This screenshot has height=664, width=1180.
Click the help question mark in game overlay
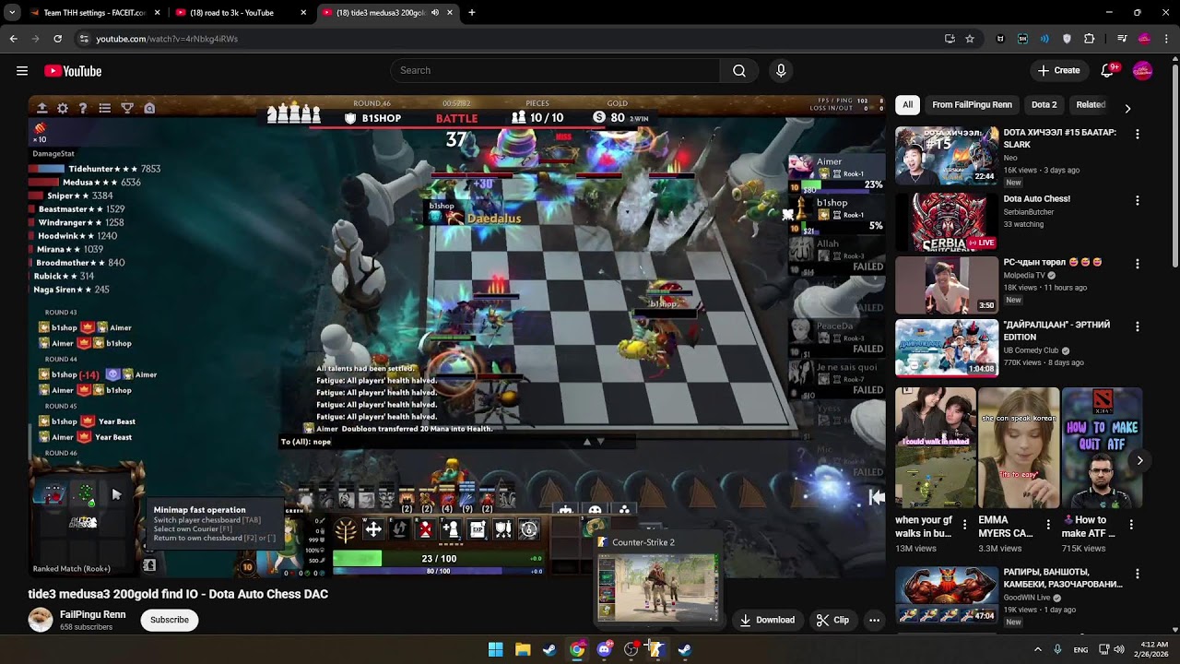(x=83, y=108)
